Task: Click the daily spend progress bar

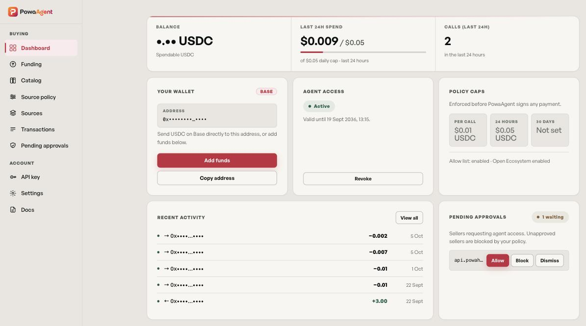Action: tap(363, 52)
